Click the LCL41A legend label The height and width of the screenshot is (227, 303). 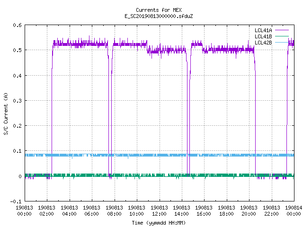[x=263, y=30]
